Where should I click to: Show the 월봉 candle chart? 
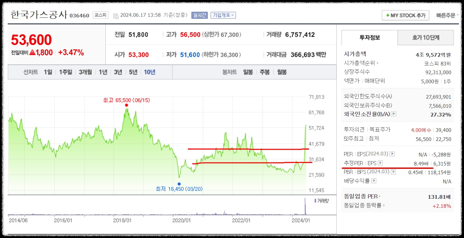(x=282, y=72)
